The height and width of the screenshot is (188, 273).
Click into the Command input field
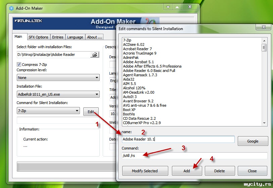[194, 156]
